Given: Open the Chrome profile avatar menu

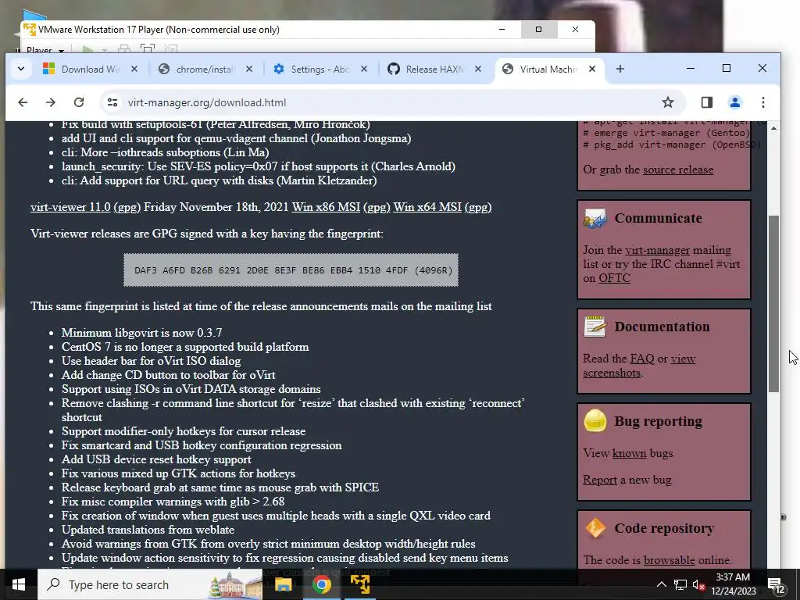Looking at the screenshot, I should click(x=734, y=102).
